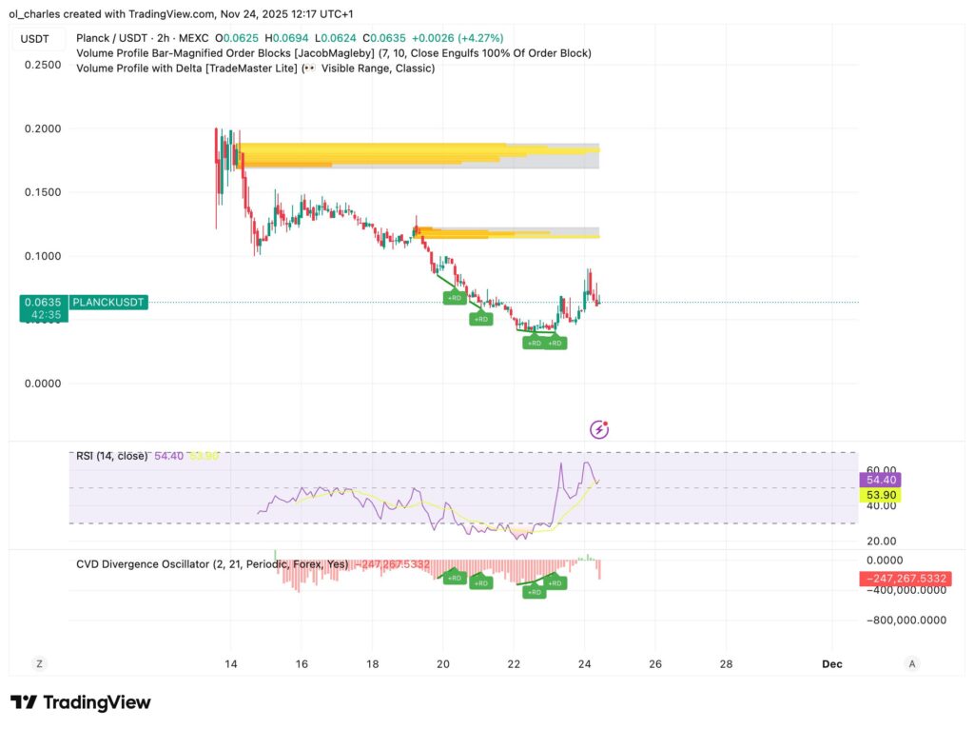Open the USDT currency selector
This screenshot has width=974, height=729.
pyautogui.click(x=35, y=39)
